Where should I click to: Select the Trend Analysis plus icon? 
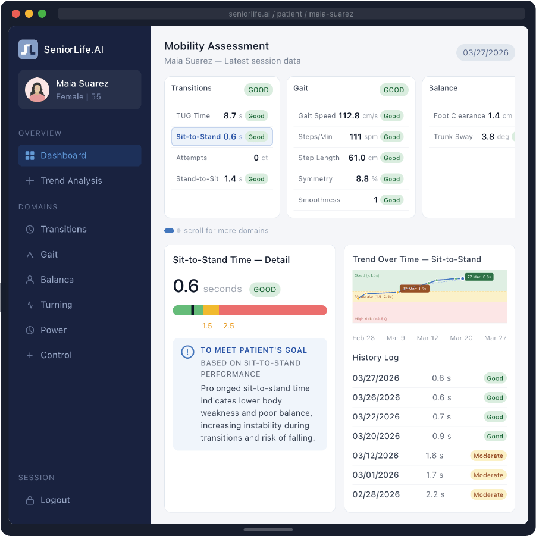click(29, 181)
